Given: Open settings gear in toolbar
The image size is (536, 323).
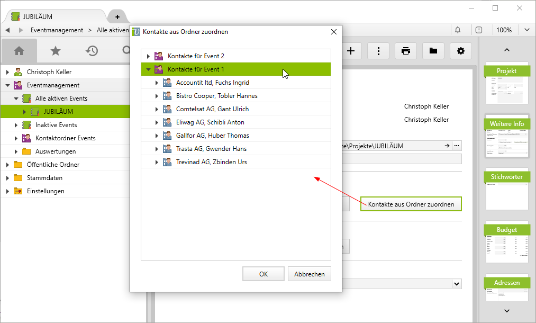Looking at the screenshot, I should coord(461,51).
